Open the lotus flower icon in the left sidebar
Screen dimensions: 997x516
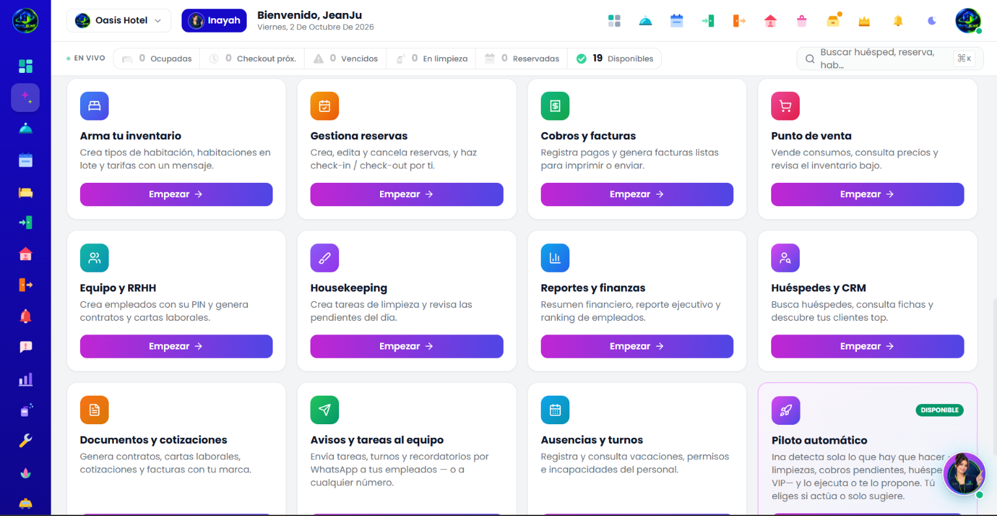25,473
